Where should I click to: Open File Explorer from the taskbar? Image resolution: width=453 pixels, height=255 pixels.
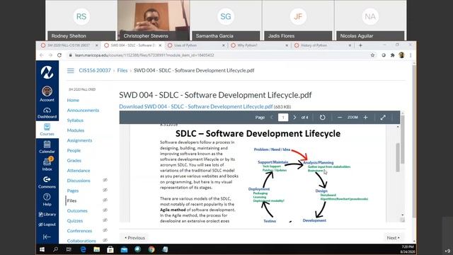coord(96,249)
